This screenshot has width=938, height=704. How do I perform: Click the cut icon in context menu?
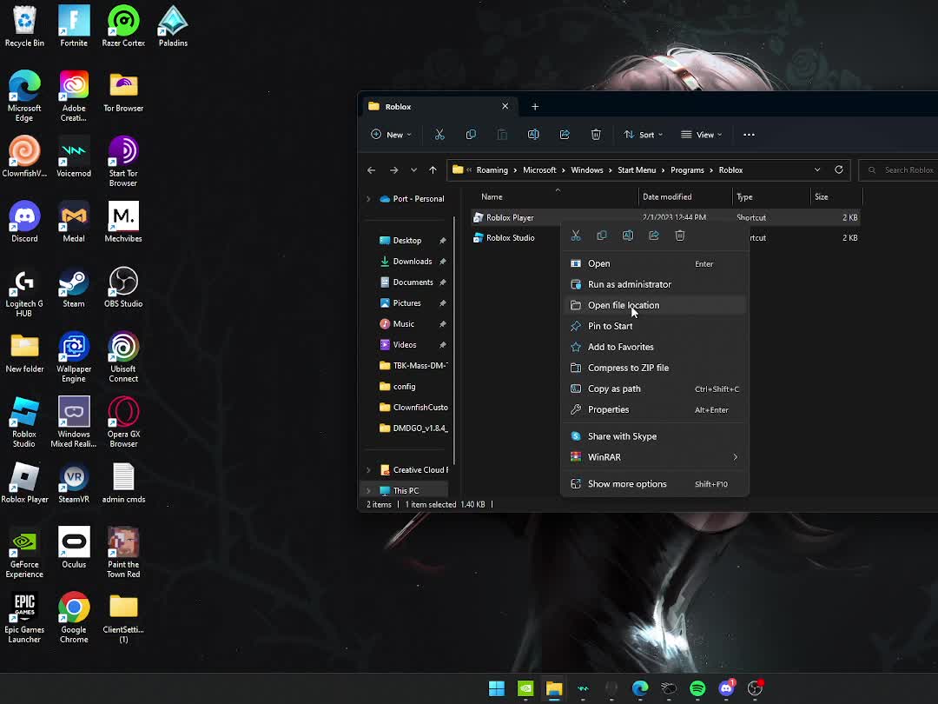point(576,236)
